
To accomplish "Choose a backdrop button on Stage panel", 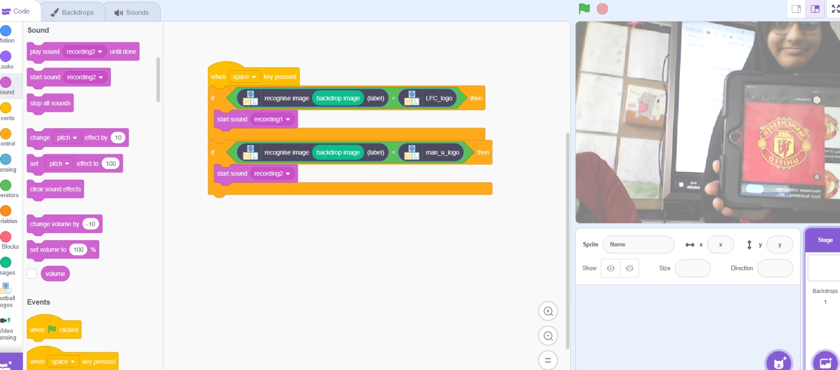I will click(825, 362).
